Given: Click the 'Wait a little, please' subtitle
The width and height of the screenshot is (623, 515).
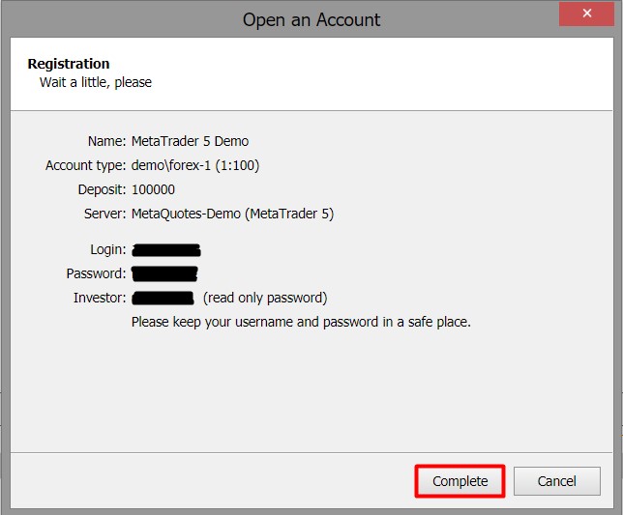Looking at the screenshot, I should coord(96,82).
